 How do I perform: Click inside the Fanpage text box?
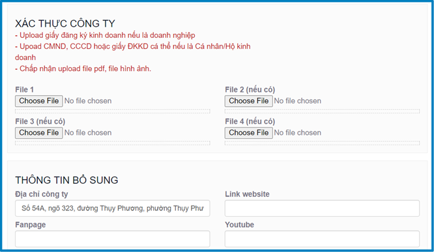click(x=112, y=239)
